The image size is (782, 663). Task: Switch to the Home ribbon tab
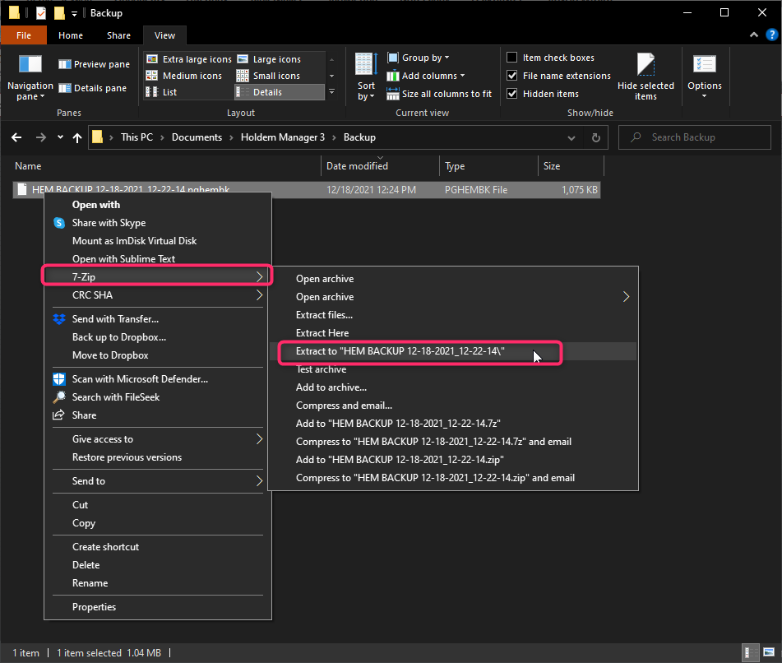click(71, 35)
